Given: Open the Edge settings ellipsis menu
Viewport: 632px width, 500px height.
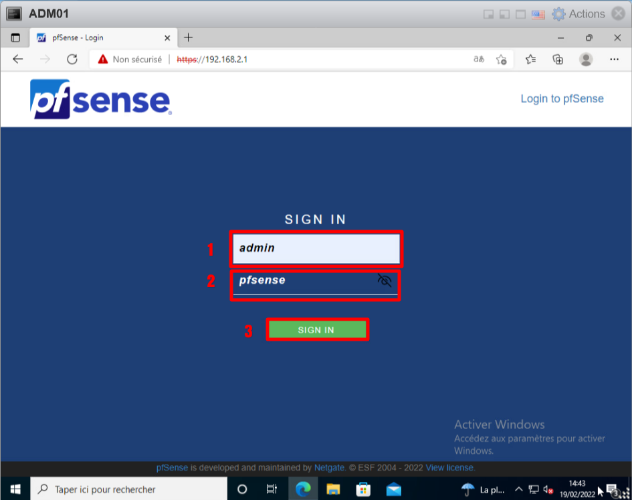Looking at the screenshot, I should pyautogui.click(x=615, y=60).
